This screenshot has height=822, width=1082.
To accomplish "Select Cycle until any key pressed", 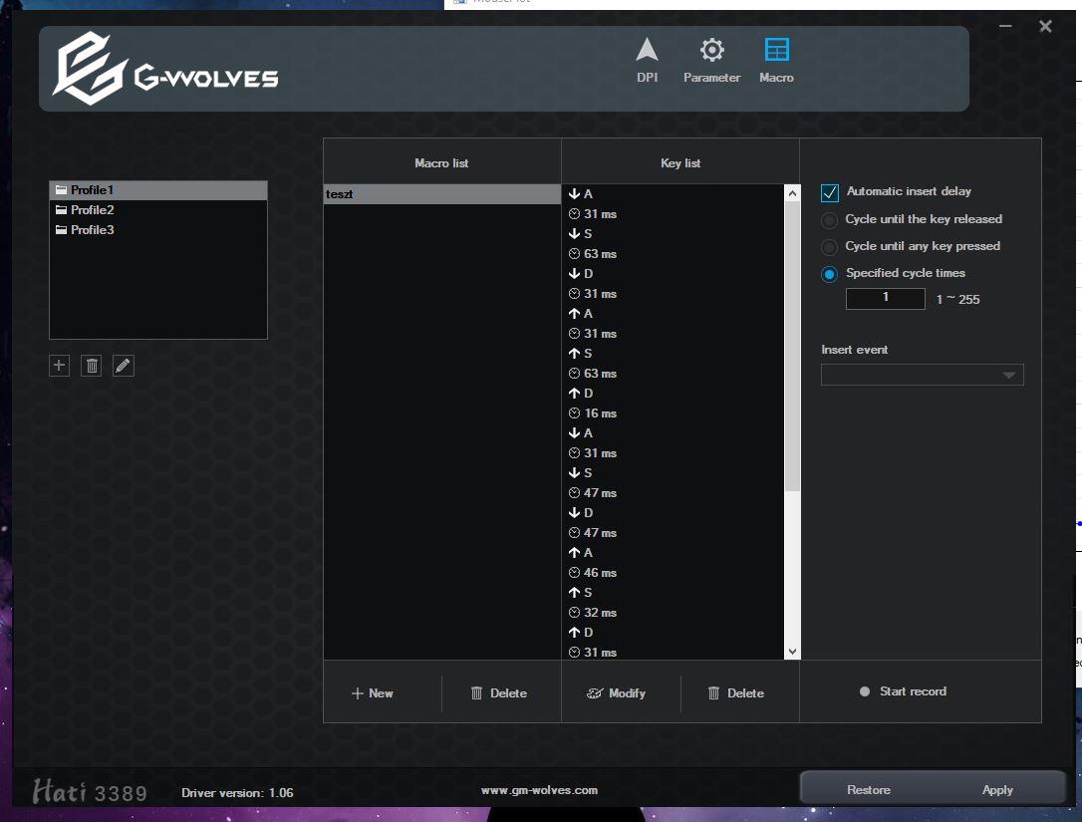I will click(x=829, y=247).
